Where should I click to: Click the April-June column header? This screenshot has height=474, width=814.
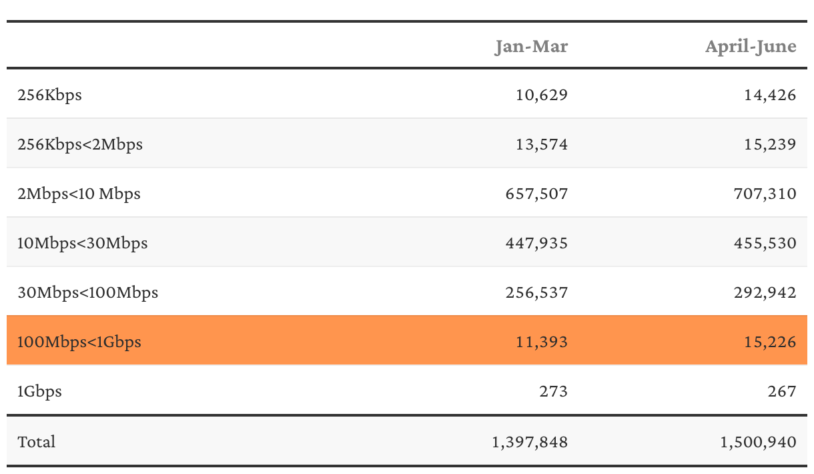[751, 46]
